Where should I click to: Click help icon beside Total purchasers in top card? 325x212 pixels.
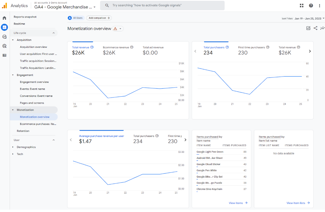(227, 47)
